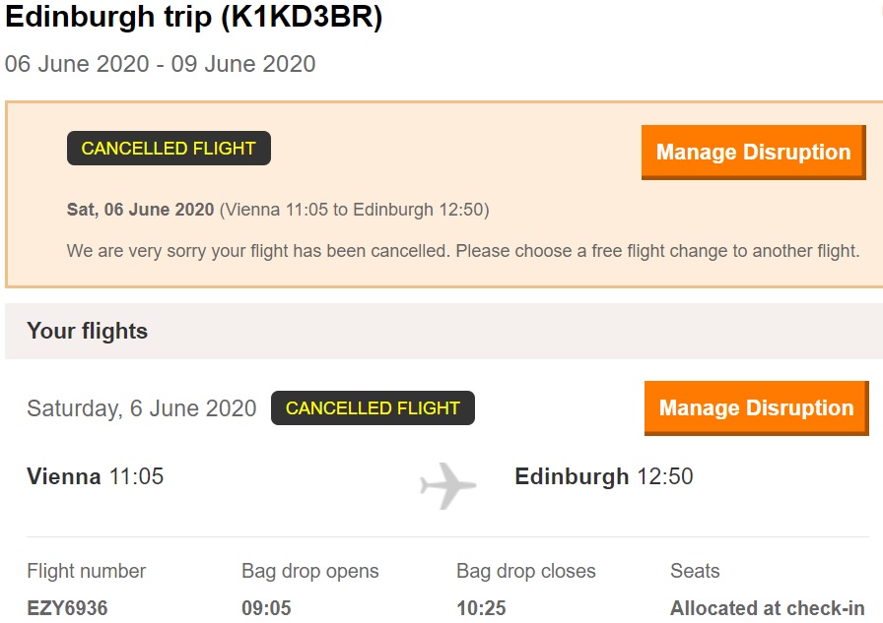This screenshot has height=623, width=883.
Task: Click the Saturday, 6 June 2020 flight date
Action: (x=142, y=408)
